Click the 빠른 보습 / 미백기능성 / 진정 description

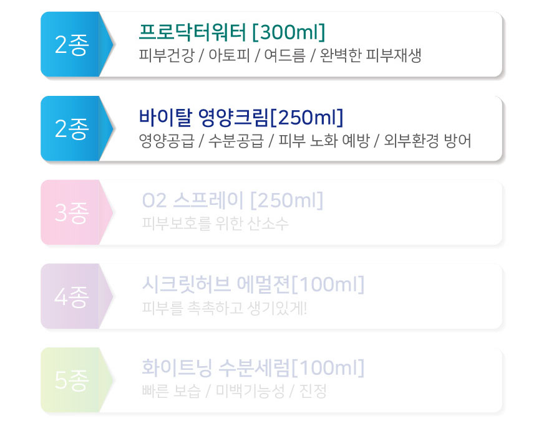(234, 391)
